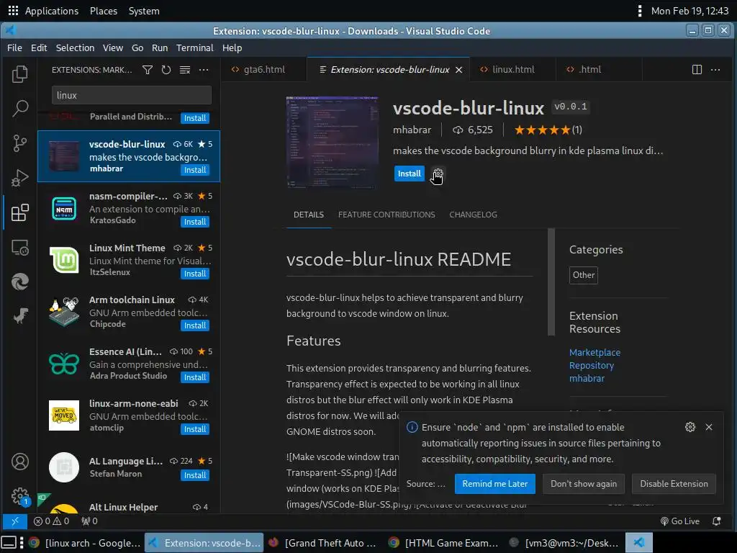Open the Remote Explorer view
This screenshot has height=553, width=737.
[x=19, y=248]
